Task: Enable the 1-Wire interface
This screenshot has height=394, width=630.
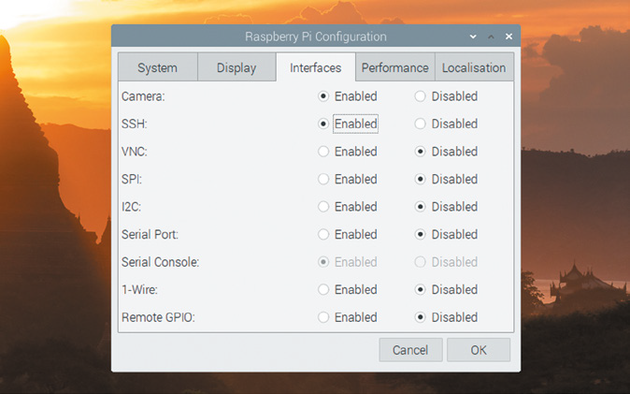Action: click(x=323, y=289)
